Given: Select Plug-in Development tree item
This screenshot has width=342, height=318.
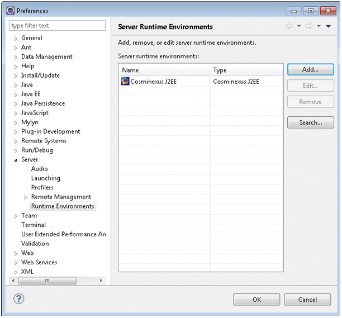Looking at the screenshot, I should (51, 131).
